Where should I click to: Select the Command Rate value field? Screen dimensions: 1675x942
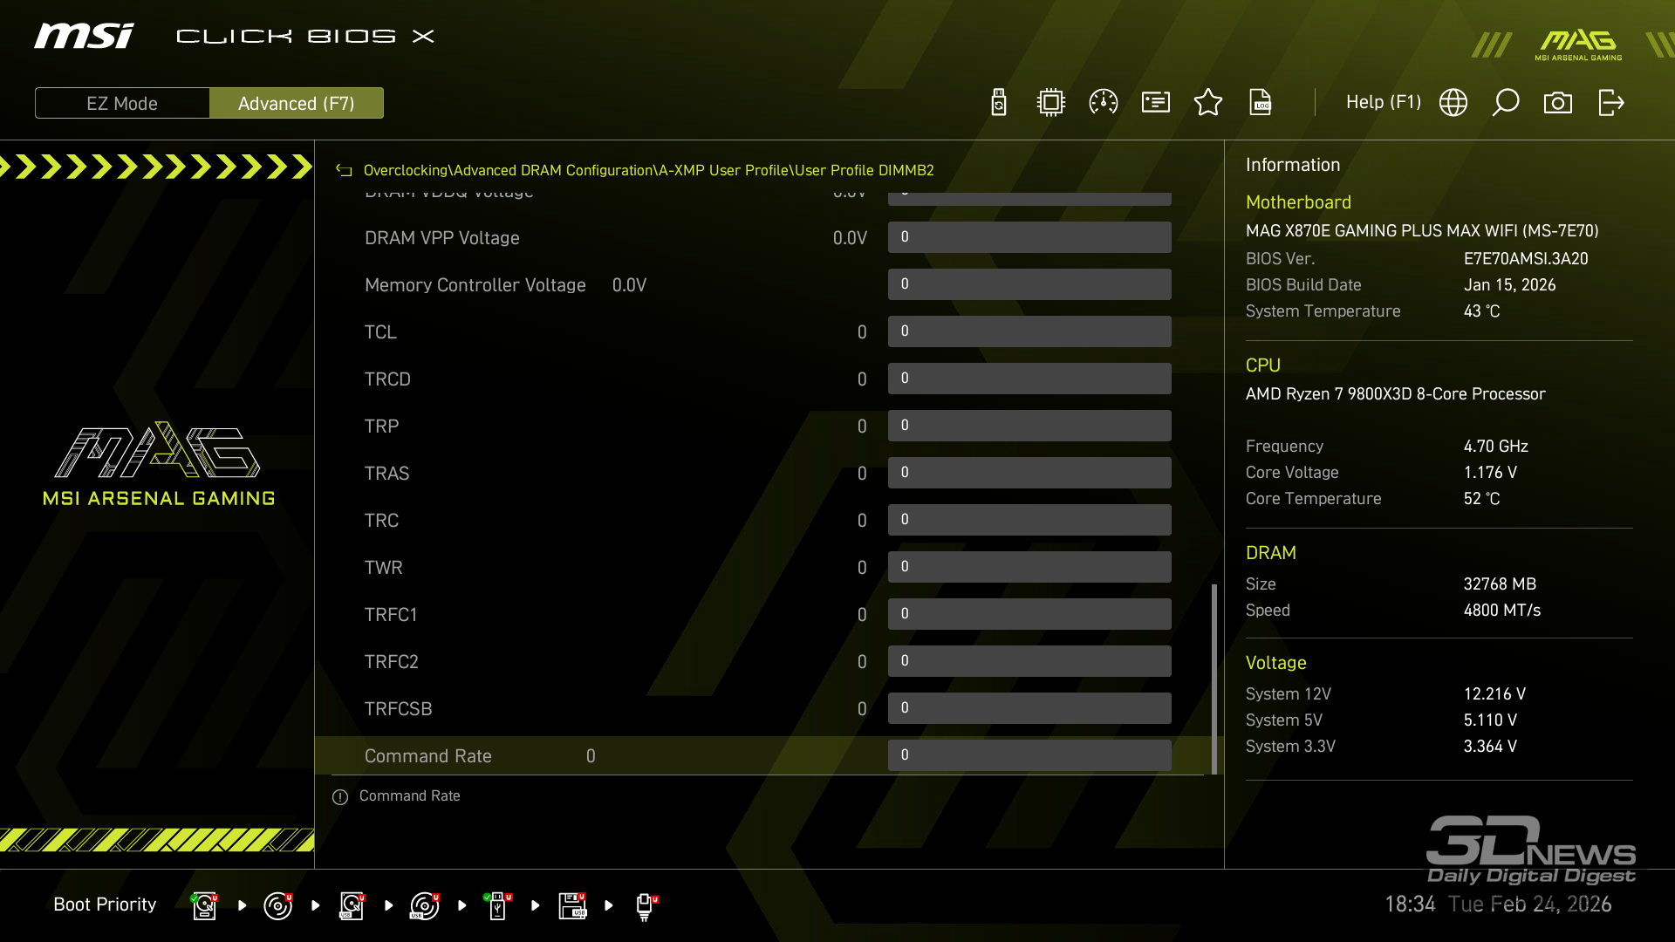pyautogui.click(x=1029, y=755)
